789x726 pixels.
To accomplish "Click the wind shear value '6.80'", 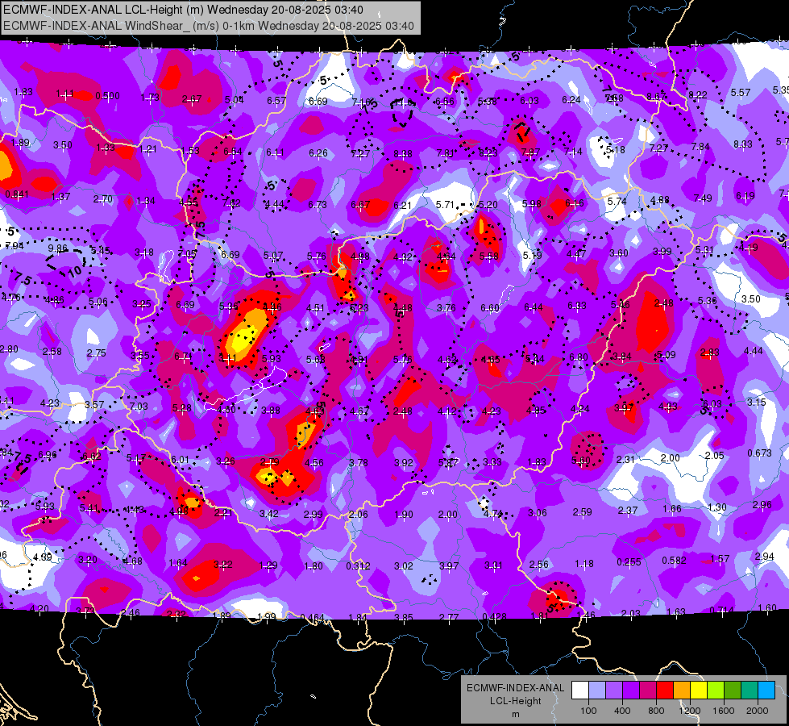I will pos(578,357).
